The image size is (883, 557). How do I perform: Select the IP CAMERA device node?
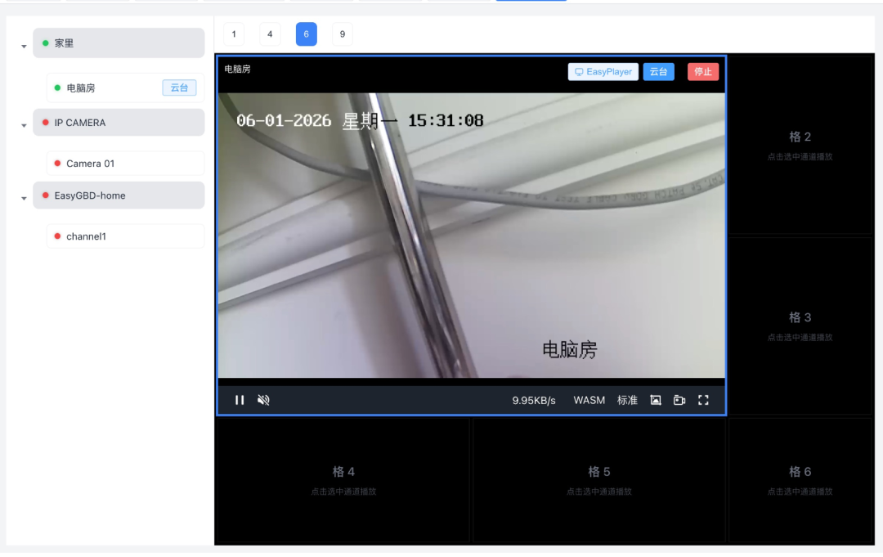[x=119, y=122]
